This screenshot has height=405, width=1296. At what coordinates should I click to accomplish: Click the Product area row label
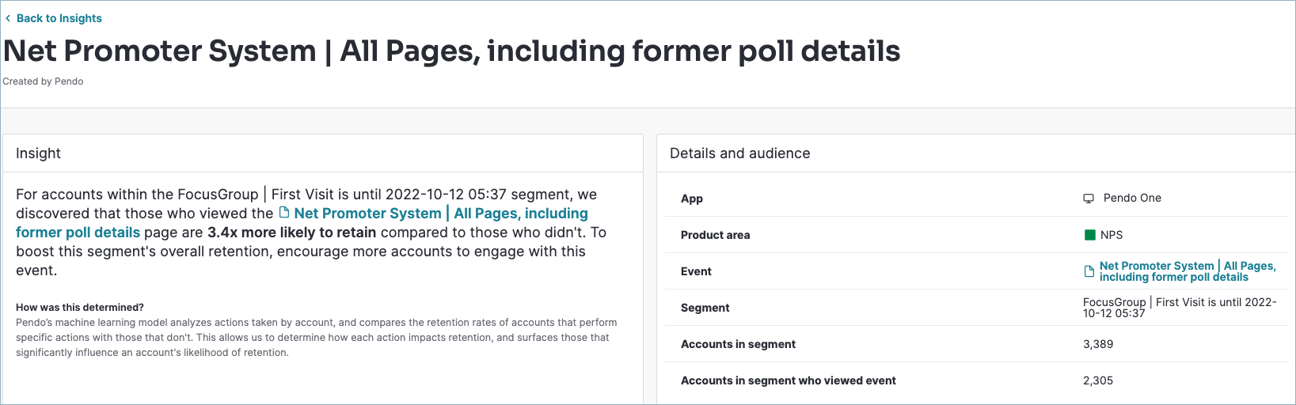715,235
